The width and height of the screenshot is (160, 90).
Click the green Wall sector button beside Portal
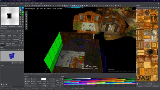click(23, 15)
